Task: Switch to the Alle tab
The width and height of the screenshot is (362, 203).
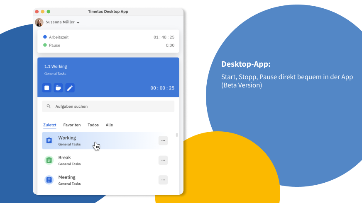Action: (x=109, y=125)
